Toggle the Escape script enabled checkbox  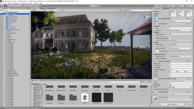[157, 92]
